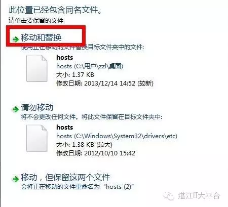The image size is (228, 207).
Task: Click the 湛江IT大平台 watermark text
Action: click(199, 196)
